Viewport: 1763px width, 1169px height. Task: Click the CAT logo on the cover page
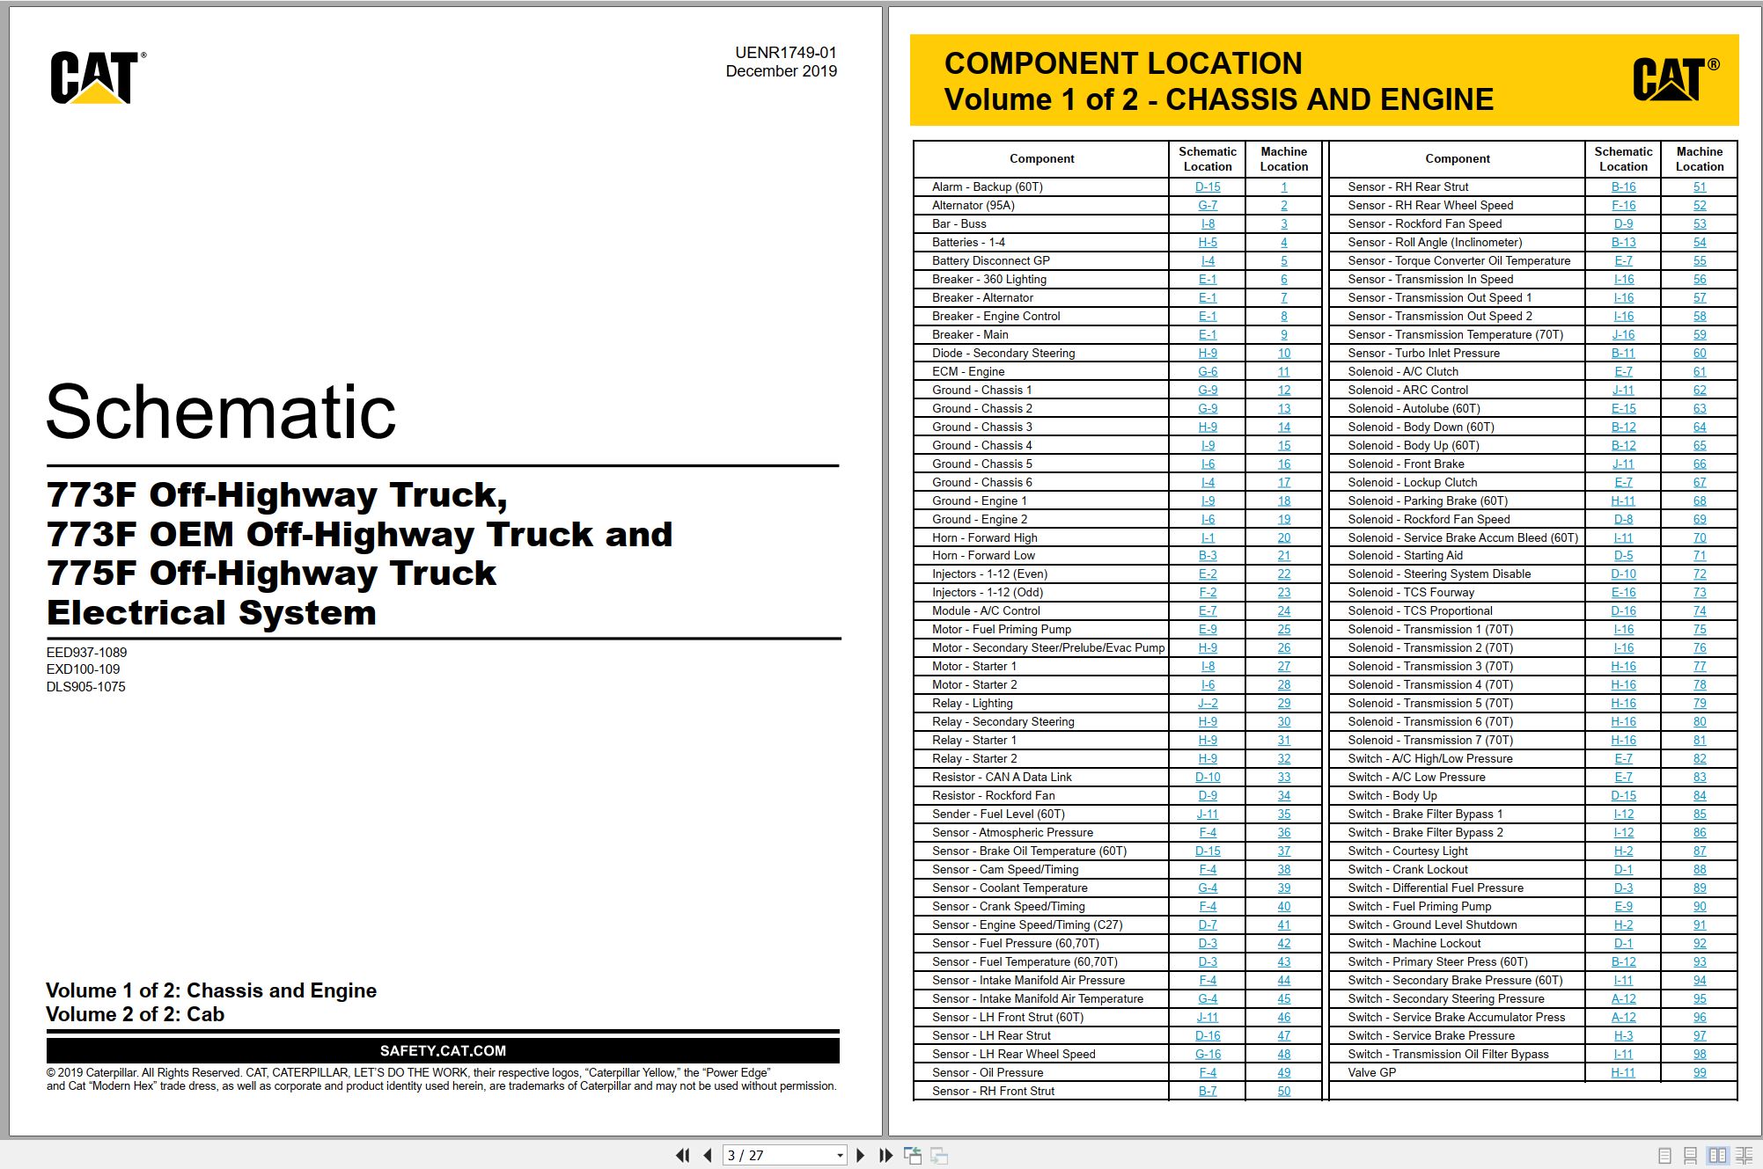pyautogui.click(x=97, y=77)
